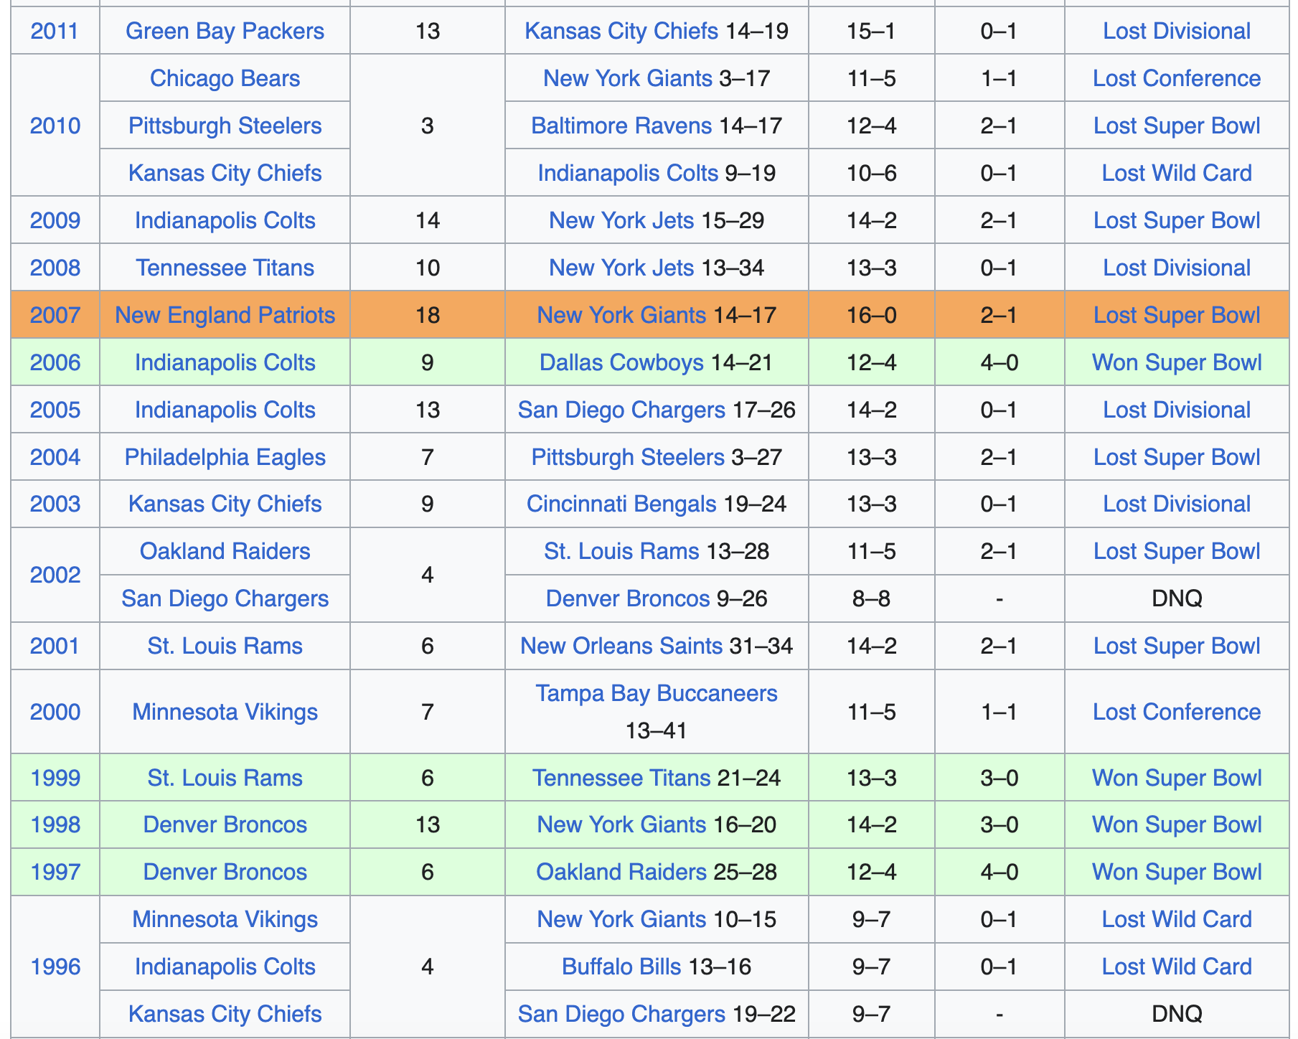Viewport: 1298px width, 1039px height.
Task: Open San Diego Chargers 17–26 opponent link
Action: [x=621, y=410]
